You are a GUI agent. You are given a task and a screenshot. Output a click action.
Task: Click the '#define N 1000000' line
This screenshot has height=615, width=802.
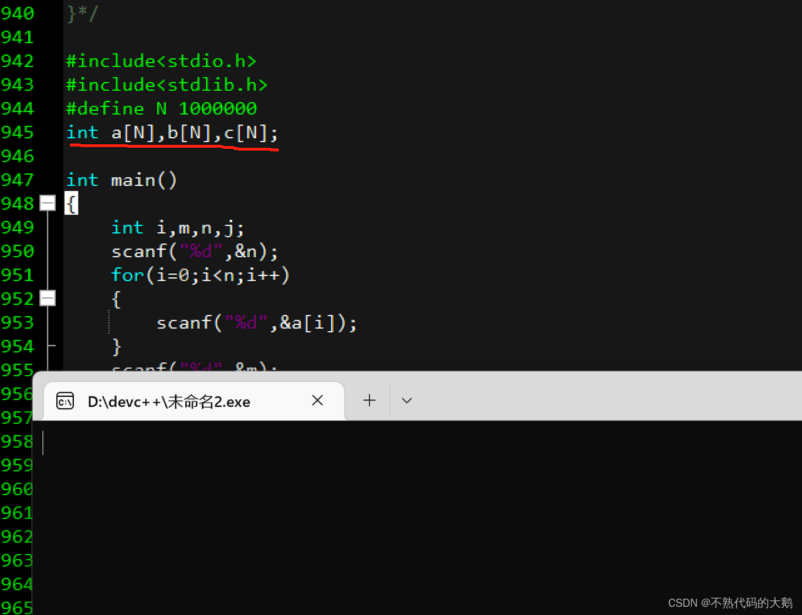click(x=161, y=108)
